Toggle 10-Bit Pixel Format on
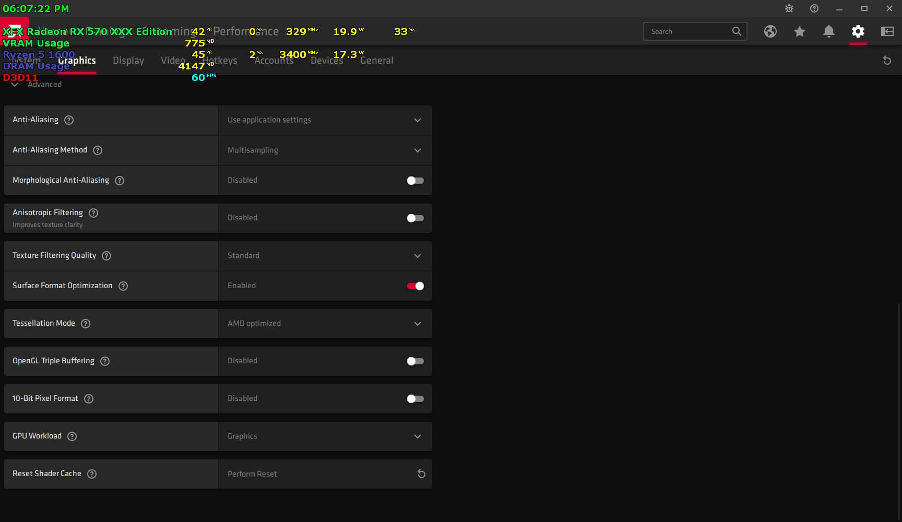902x522 pixels. point(415,399)
